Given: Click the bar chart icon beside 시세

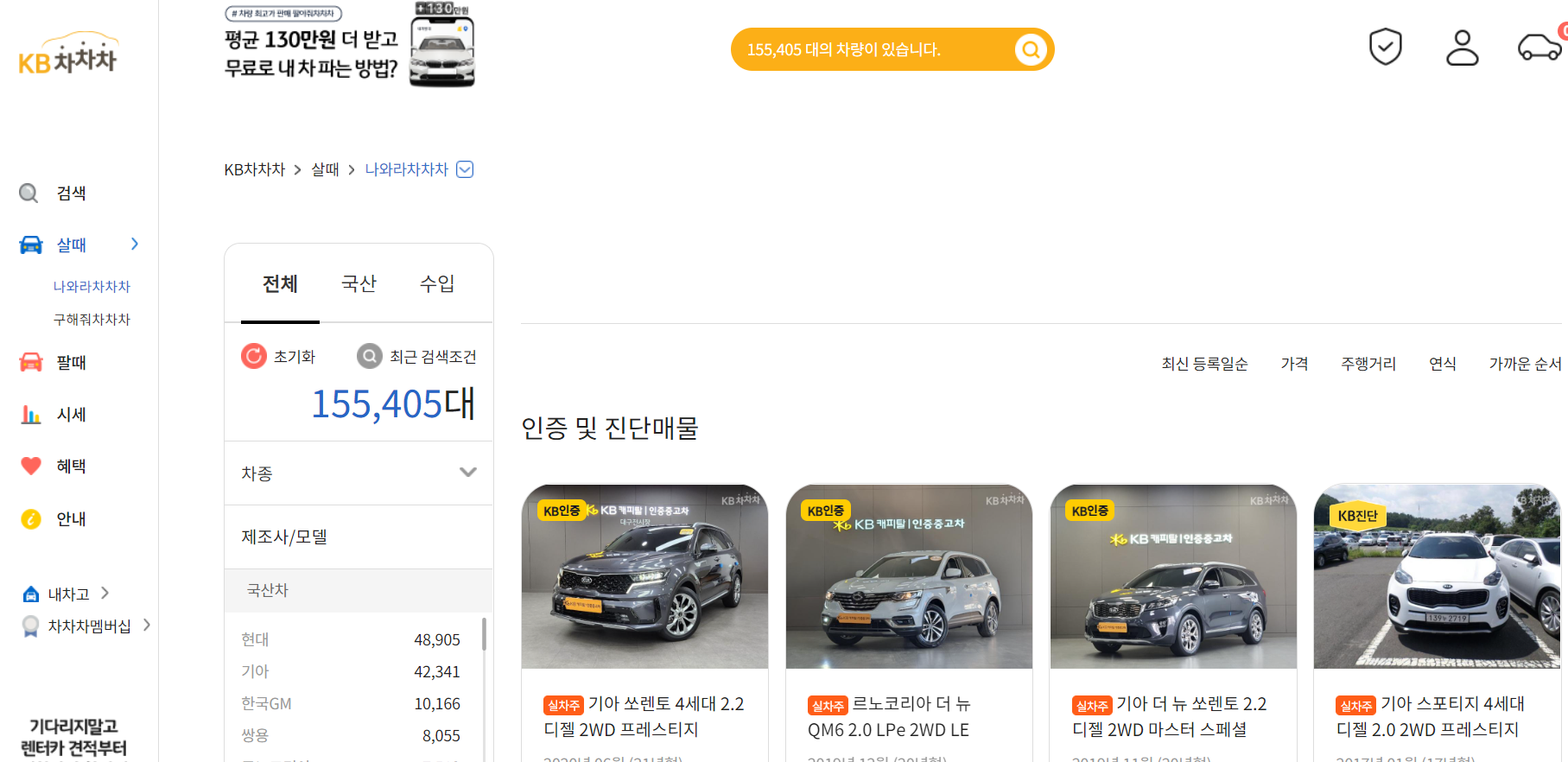Looking at the screenshot, I should 31,414.
